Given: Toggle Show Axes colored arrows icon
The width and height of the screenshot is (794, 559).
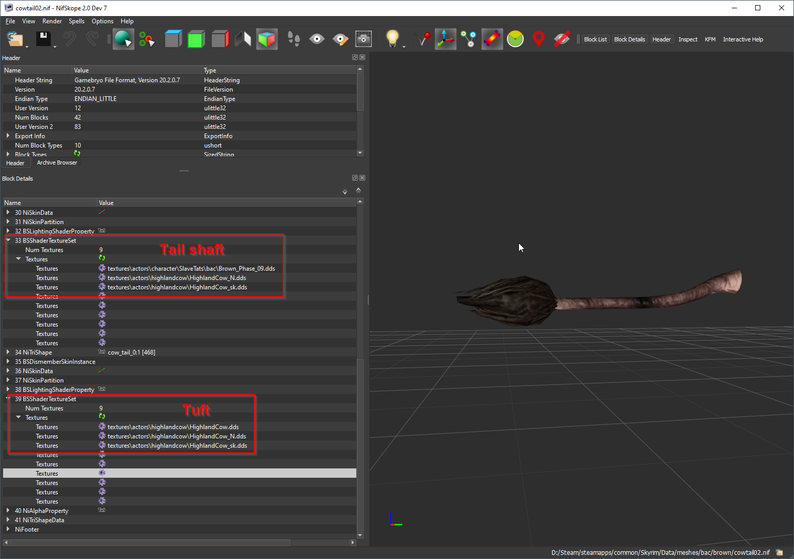Looking at the screenshot, I should (x=445, y=39).
